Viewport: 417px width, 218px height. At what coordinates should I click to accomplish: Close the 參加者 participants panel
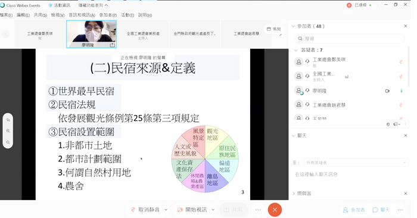(x=406, y=26)
